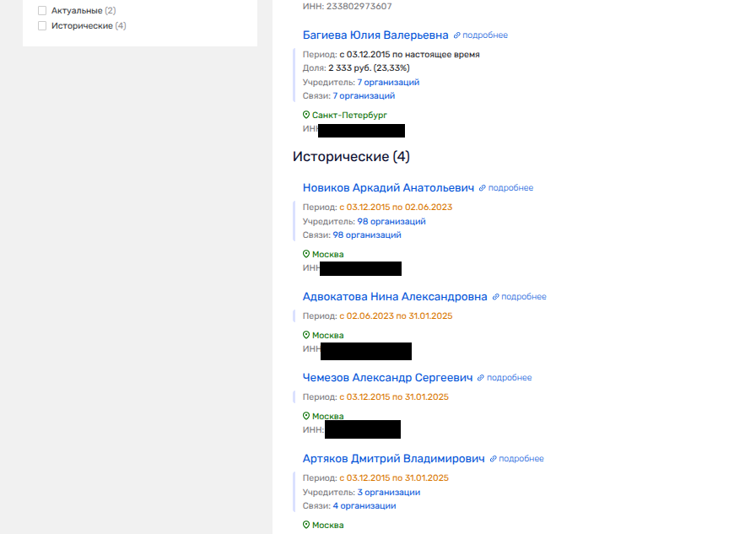Click the location pin icon next to Санкт-Петербург
Screen dimensions: 734x534
(x=306, y=115)
